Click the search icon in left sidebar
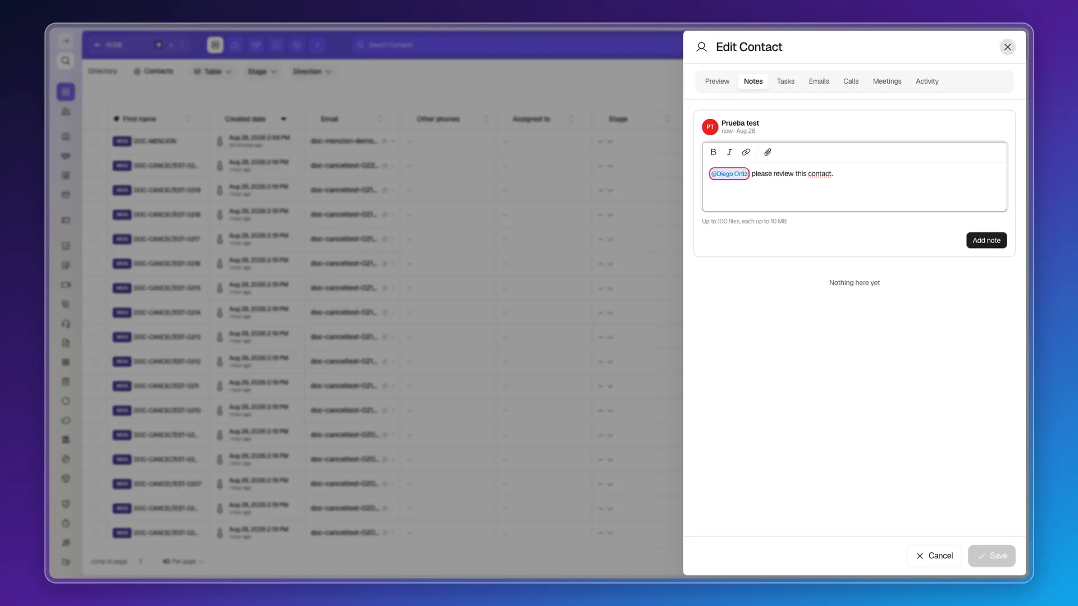 (x=66, y=61)
